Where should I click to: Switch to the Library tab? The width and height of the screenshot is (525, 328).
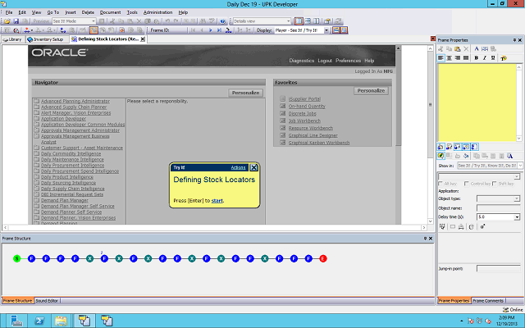point(12,39)
